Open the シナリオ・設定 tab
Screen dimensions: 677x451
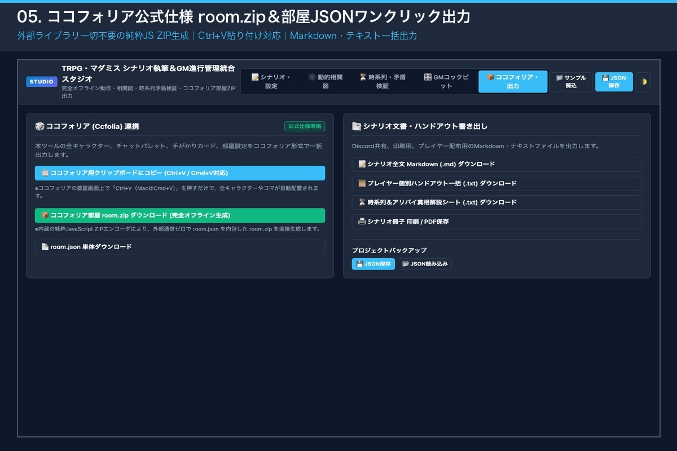tap(271, 82)
